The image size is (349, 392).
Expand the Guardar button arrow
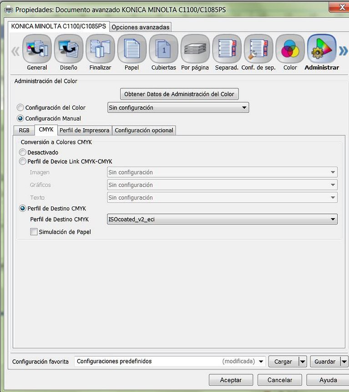tap(344, 362)
